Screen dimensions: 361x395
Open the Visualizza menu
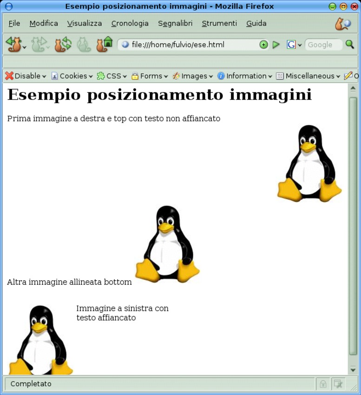[85, 23]
